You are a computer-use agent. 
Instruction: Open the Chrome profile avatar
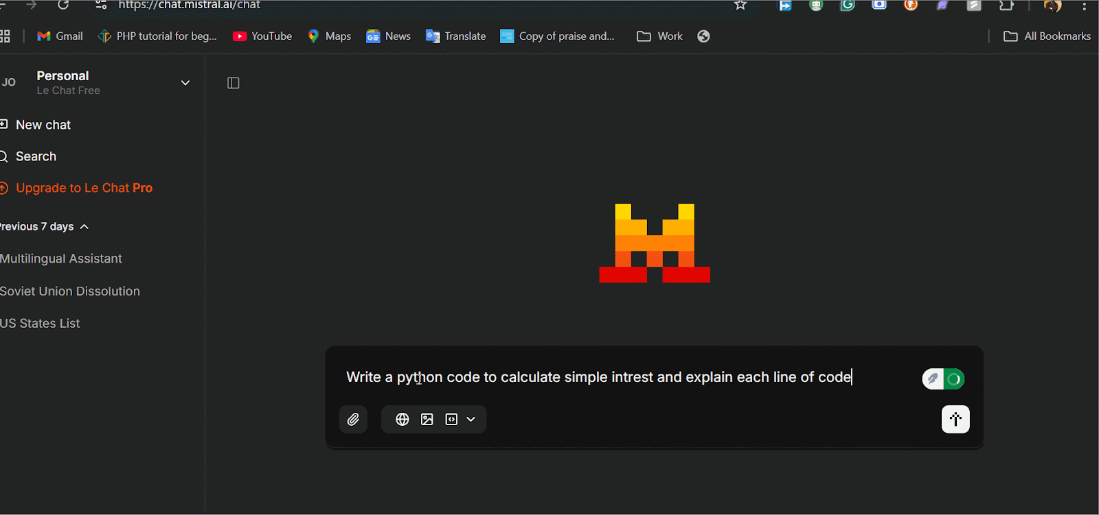pyautogui.click(x=1052, y=5)
